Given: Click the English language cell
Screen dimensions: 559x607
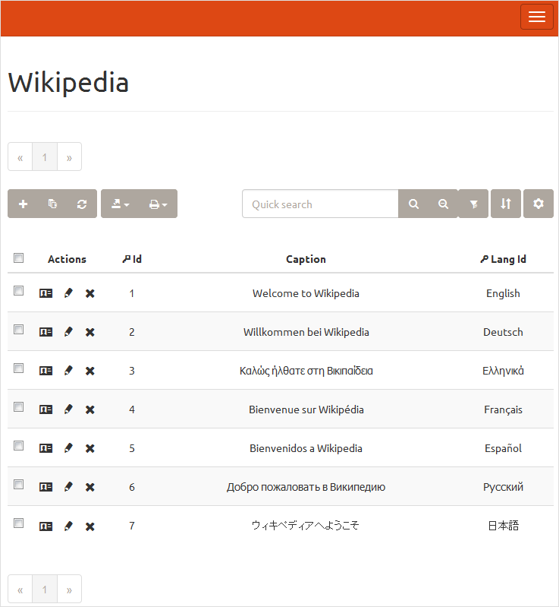Looking at the screenshot, I should [503, 293].
